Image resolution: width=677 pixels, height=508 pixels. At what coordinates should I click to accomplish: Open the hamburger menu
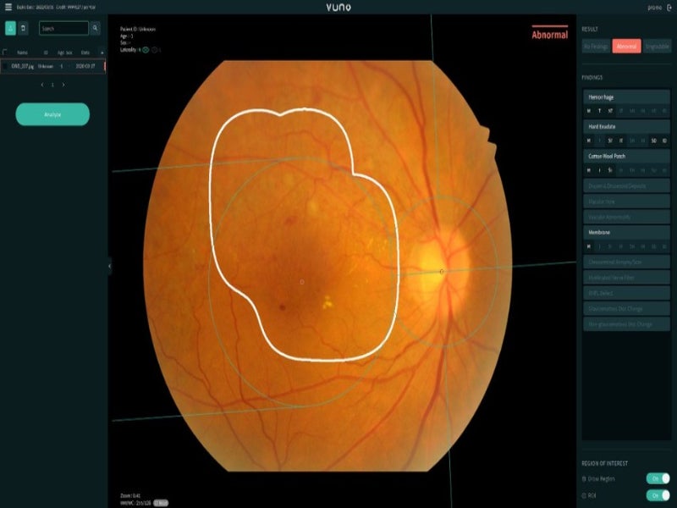[x=8, y=7]
